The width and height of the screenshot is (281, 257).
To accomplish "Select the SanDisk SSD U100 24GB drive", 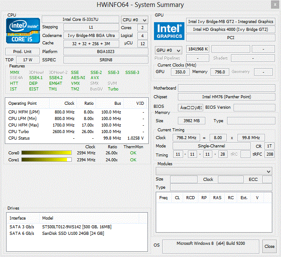I will click(x=77, y=234).
